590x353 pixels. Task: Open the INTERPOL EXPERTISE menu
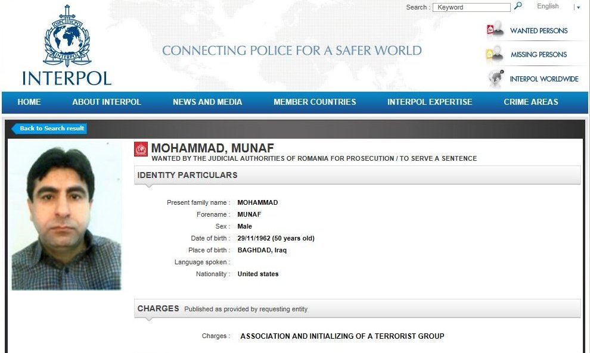pyautogui.click(x=430, y=102)
